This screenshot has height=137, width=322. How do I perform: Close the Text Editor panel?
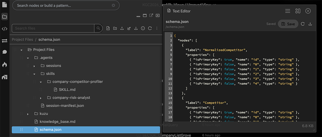coord(308,11)
